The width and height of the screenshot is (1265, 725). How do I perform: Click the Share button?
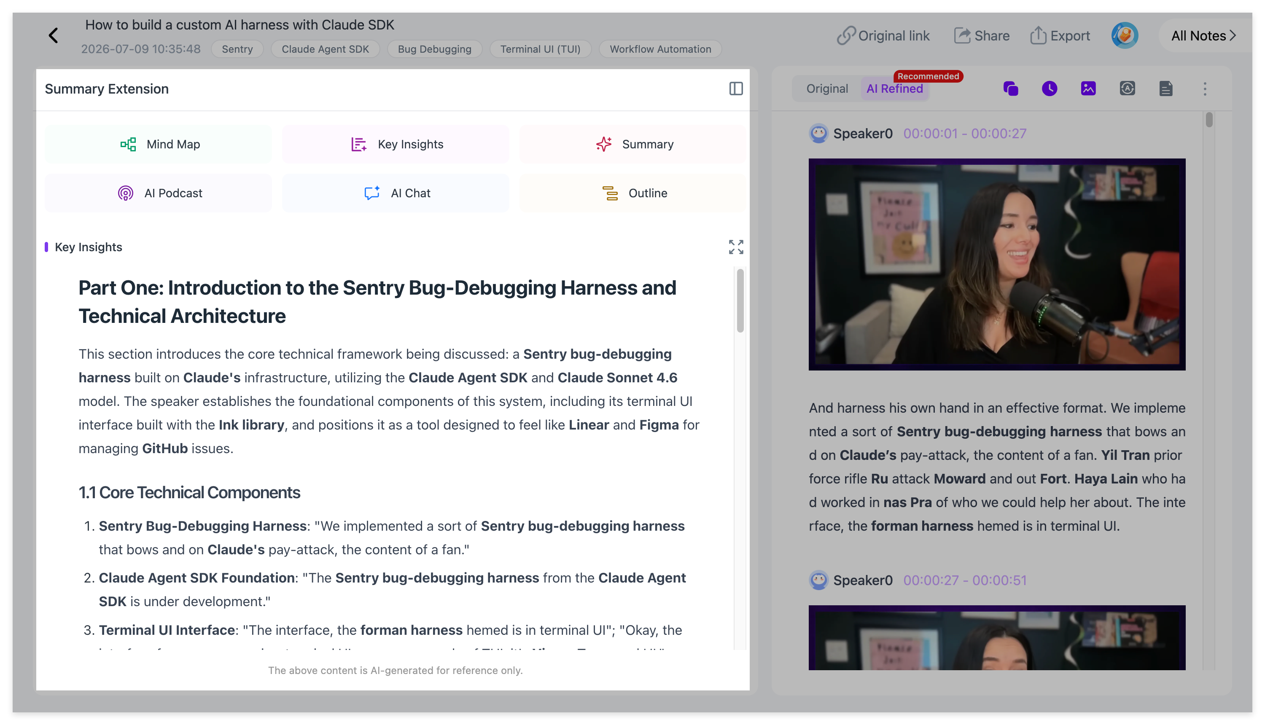click(982, 36)
